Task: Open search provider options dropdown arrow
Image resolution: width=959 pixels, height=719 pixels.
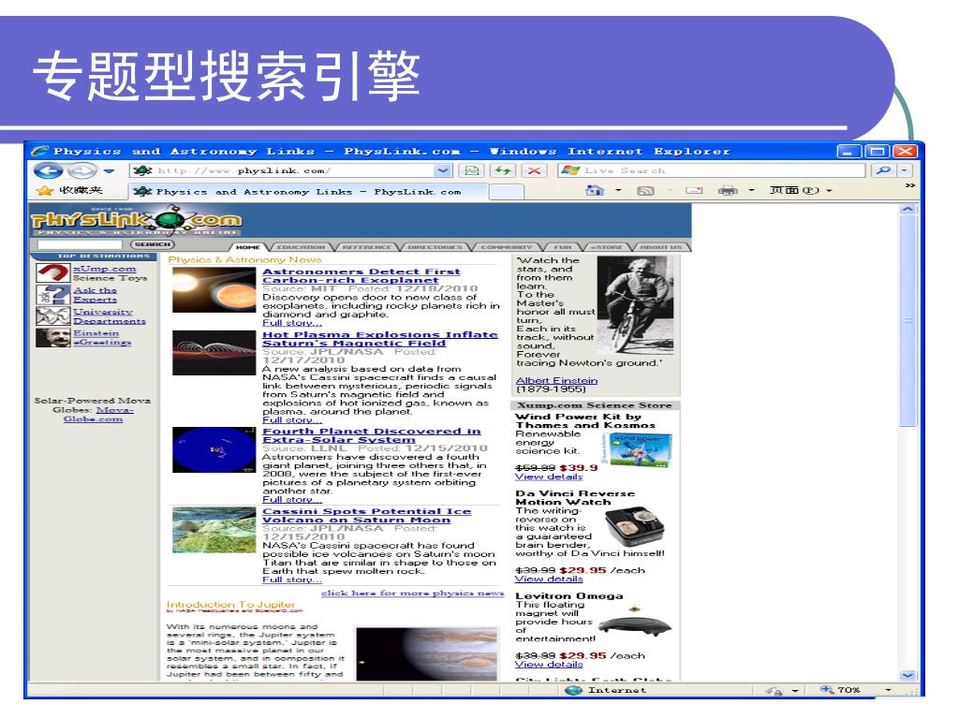Action: pyautogui.click(x=904, y=170)
